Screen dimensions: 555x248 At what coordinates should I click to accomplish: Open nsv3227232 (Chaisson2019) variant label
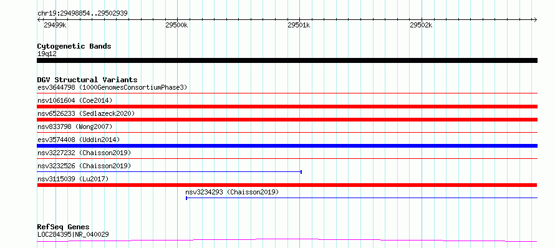click(84, 153)
